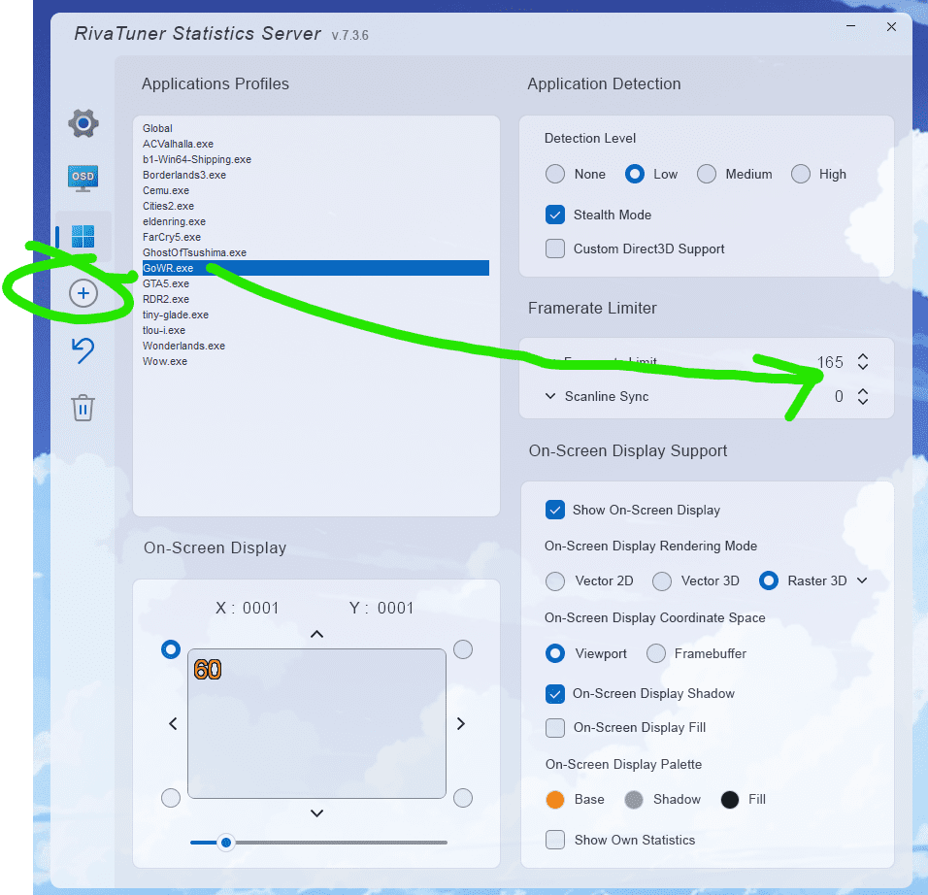Pick the Base palette orange swatch

(x=554, y=799)
